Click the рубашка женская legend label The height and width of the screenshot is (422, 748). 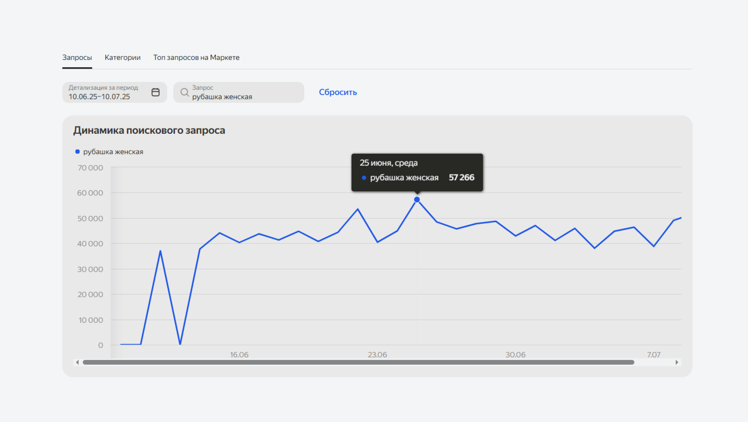point(113,152)
